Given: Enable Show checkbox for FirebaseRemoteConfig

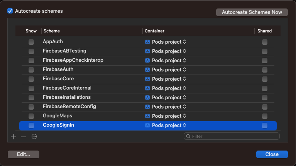Looking at the screenshot, I should 31,107.
